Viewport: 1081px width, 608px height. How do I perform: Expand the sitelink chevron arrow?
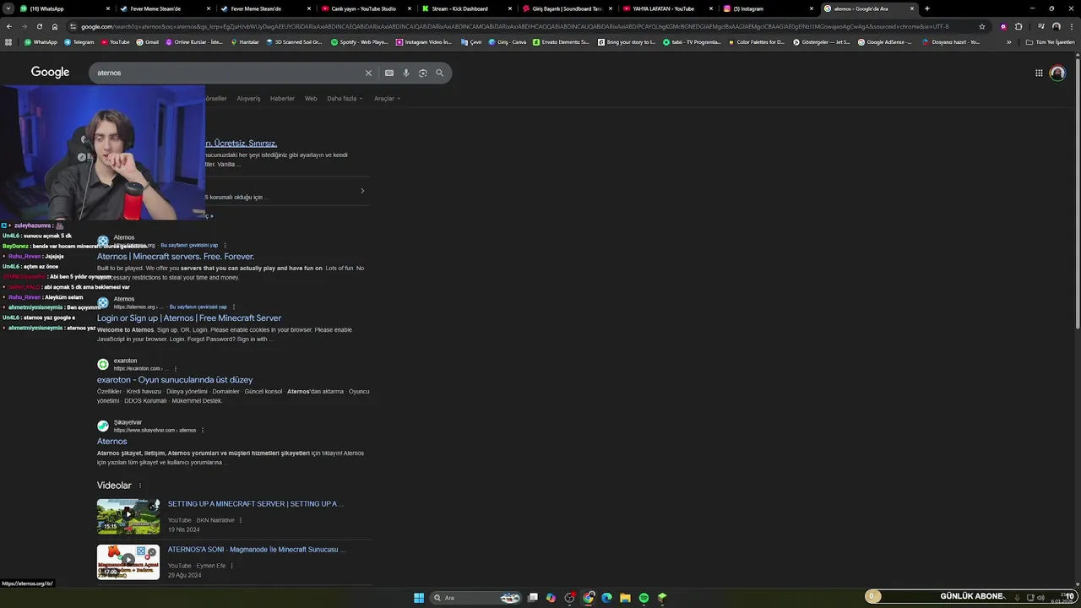(362, 191)
